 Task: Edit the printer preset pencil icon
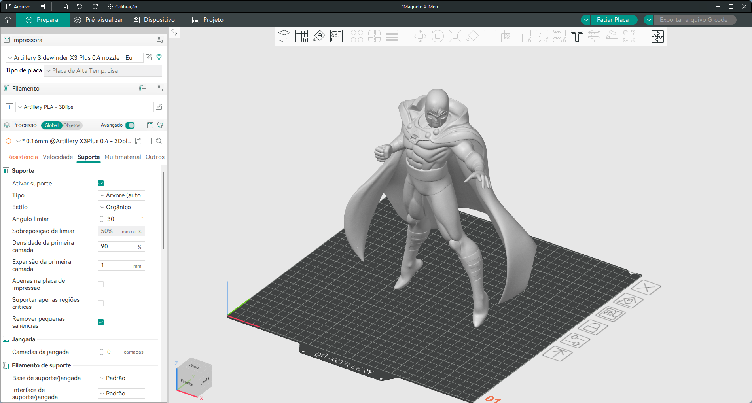pyautogui.click(x=149, y=57)
